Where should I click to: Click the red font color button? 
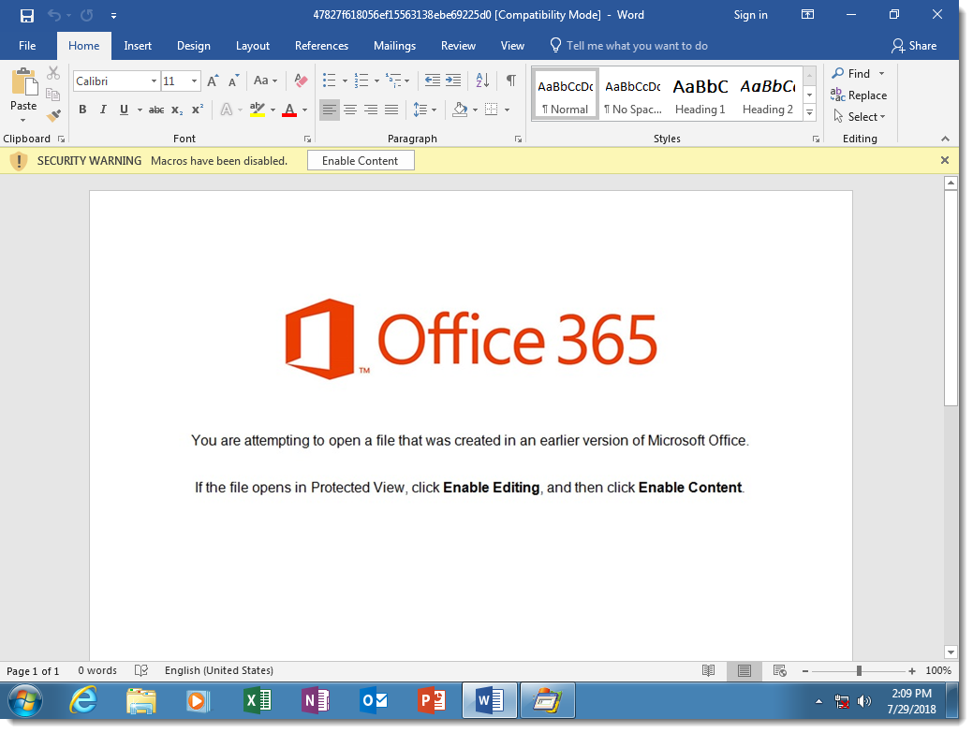[x=289, y=110]
